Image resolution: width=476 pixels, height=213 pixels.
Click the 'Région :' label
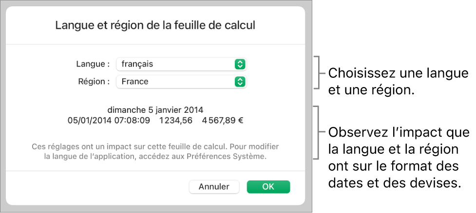[x=93, y=82]
